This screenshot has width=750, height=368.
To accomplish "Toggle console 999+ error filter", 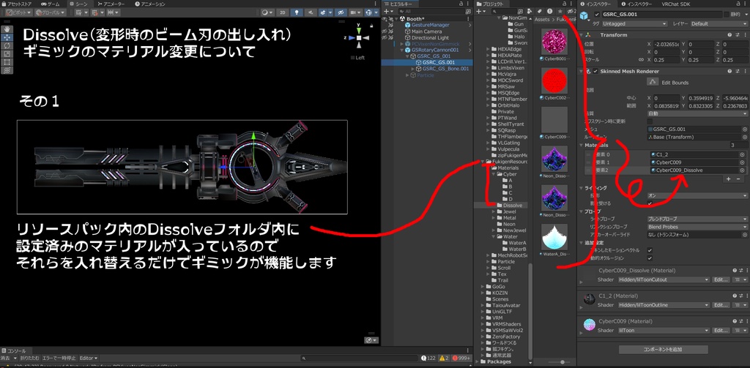I will click(x=462, y=358).
